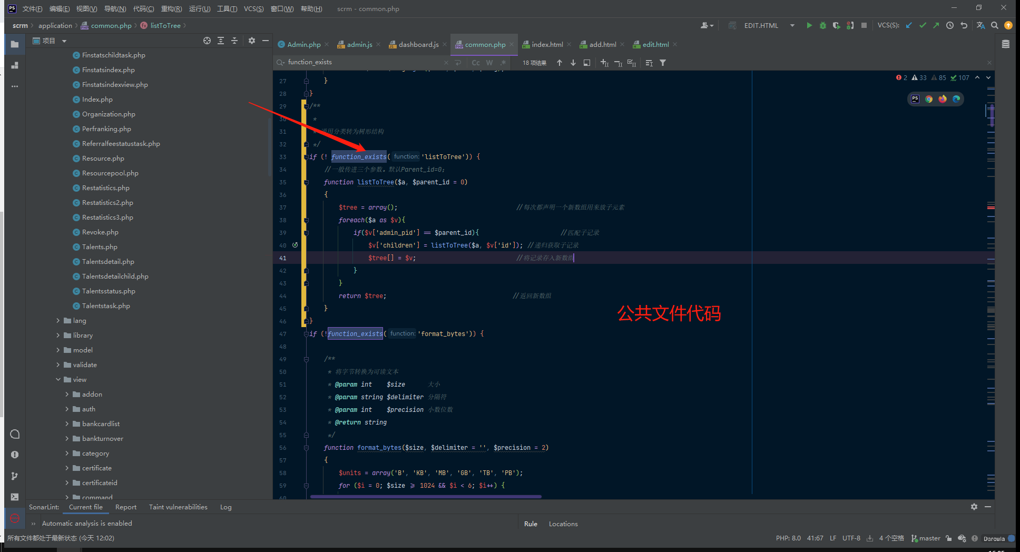Open SonarLint Report tab

(x=126, y=507)
